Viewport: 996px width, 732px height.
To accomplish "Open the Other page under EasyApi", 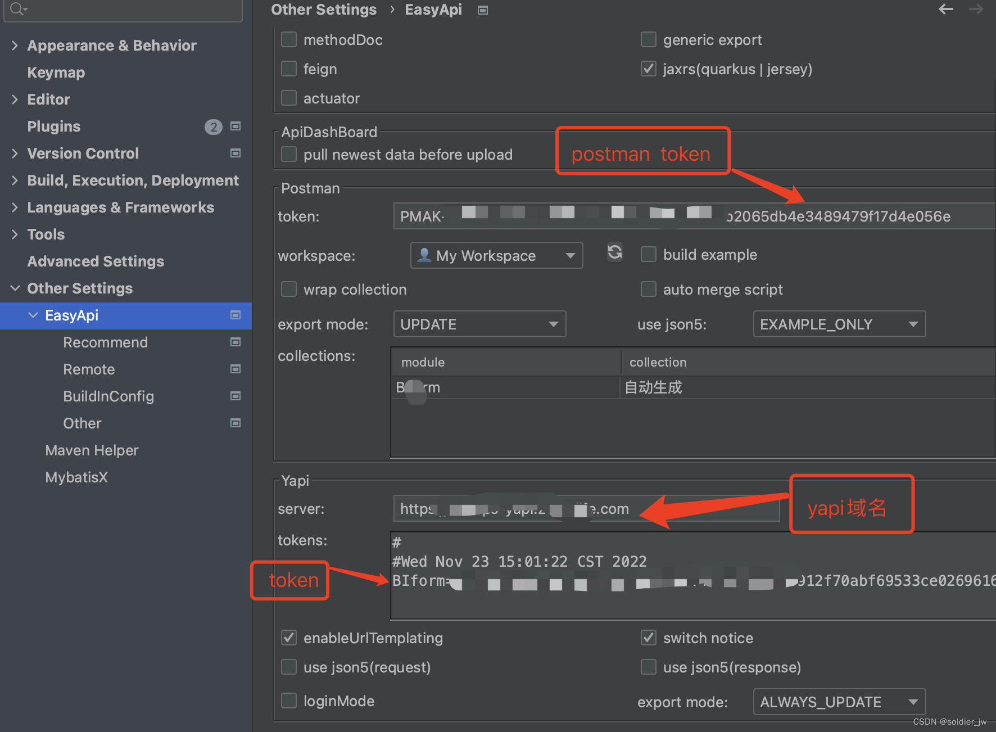I will 82,423.
